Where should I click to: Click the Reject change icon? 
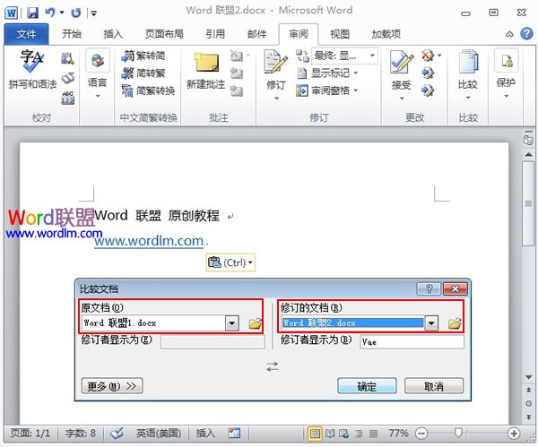click(428, 56)
